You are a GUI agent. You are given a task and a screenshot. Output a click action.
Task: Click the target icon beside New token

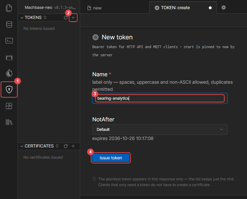click(96, 37)
